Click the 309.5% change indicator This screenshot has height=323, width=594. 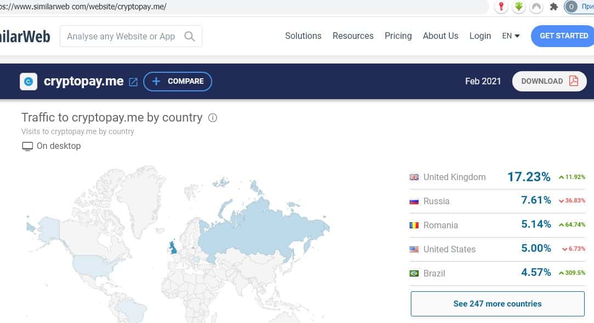(x=572, y=273)
